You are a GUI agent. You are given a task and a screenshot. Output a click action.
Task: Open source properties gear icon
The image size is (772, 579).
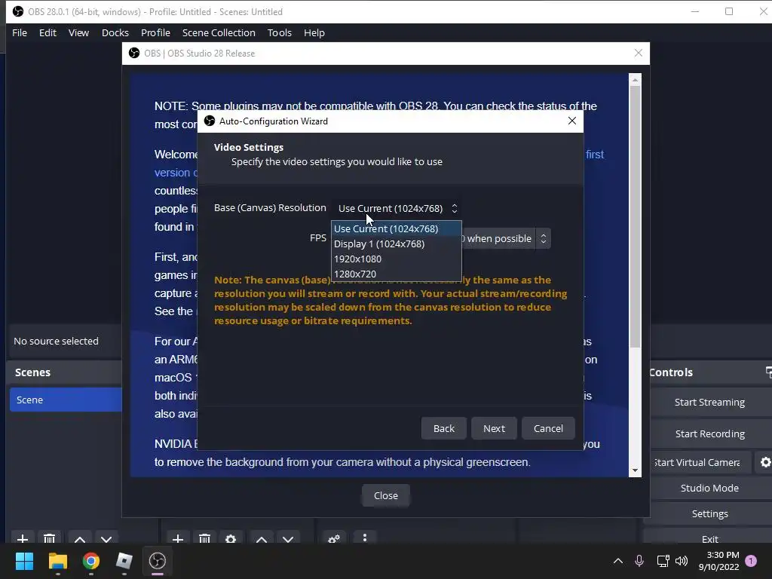pos(231,539)
